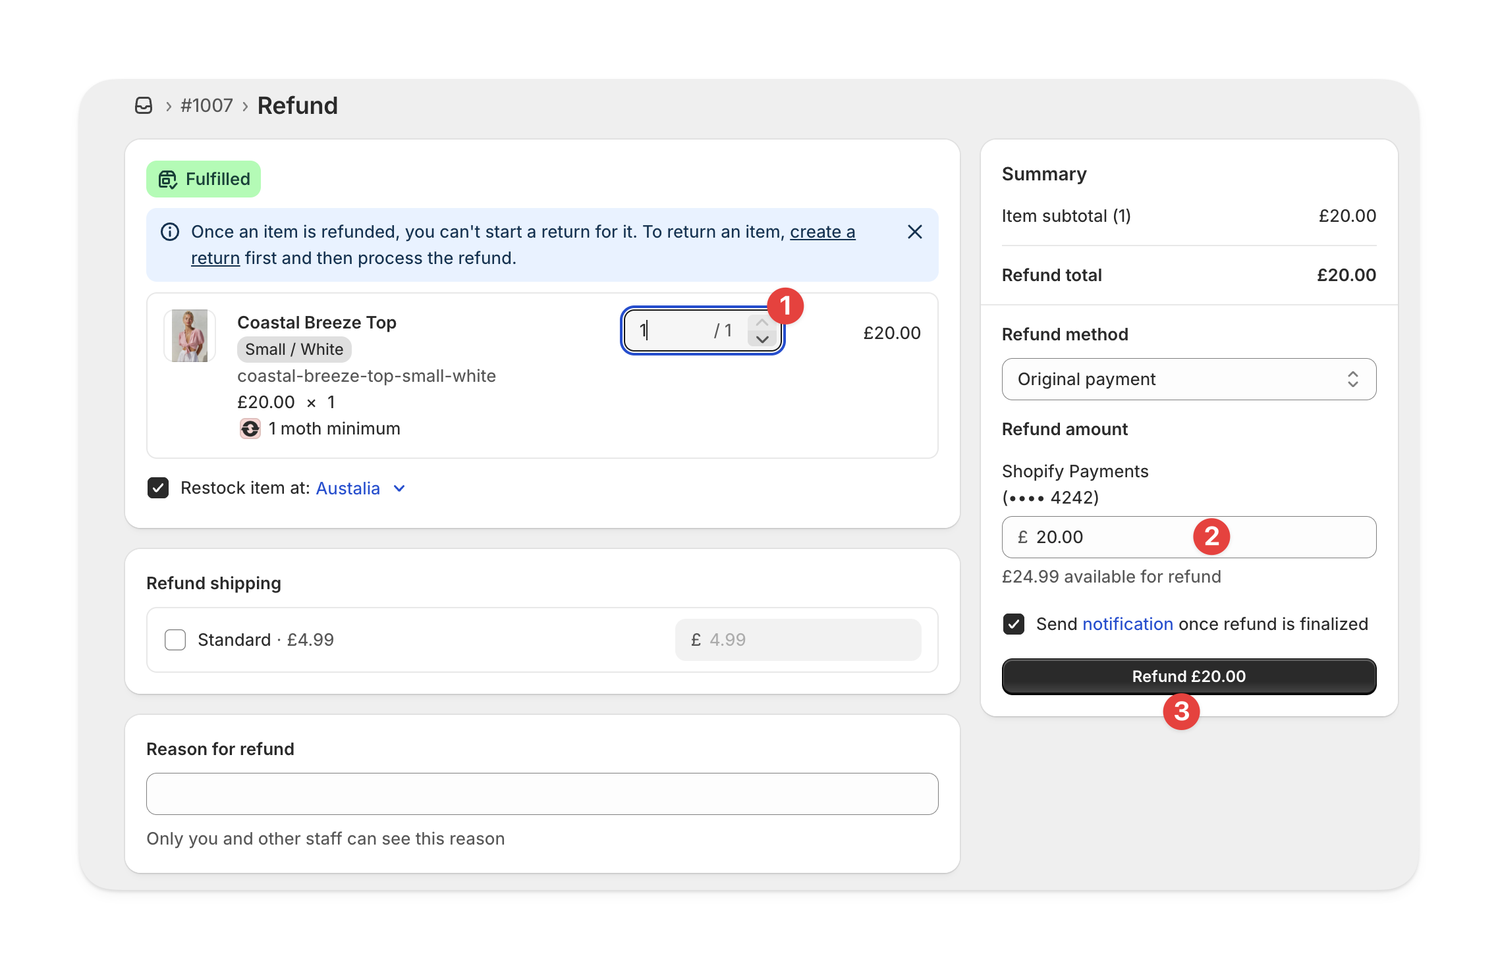Dismiss the blue refund info banner
The height and width of the screenshot is (969, 1498).
coord(914,232)
